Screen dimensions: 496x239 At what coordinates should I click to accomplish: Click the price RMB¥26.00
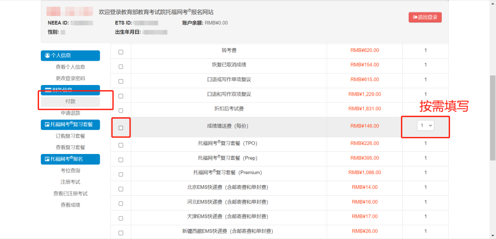point(365,231)
